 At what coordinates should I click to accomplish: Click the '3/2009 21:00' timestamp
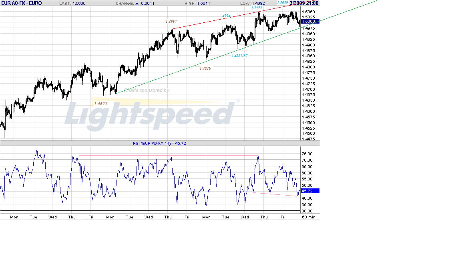pos(304,3)
